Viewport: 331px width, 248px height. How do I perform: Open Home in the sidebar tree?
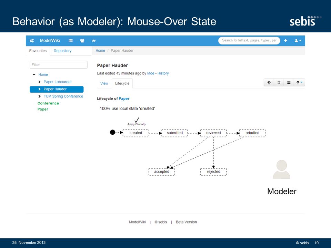tap(43, 75)
